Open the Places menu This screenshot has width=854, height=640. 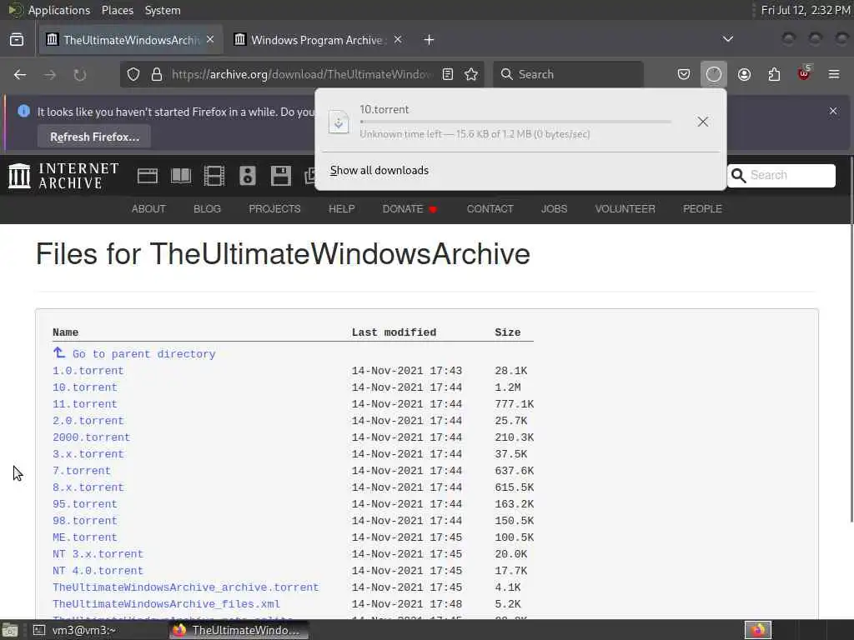pyautogui.click(x=117, y=10)
